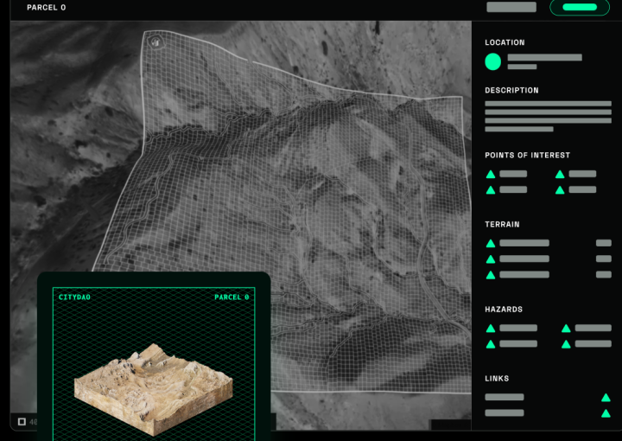Expand the first Links entry with its triangle
The image size is (622, 441).
tap(606, 398)
